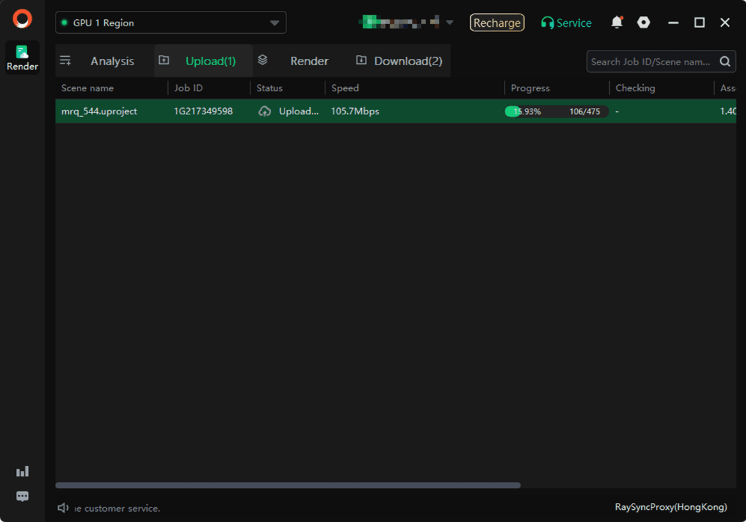Open the statistics bar chart icon

pos(22,472)
